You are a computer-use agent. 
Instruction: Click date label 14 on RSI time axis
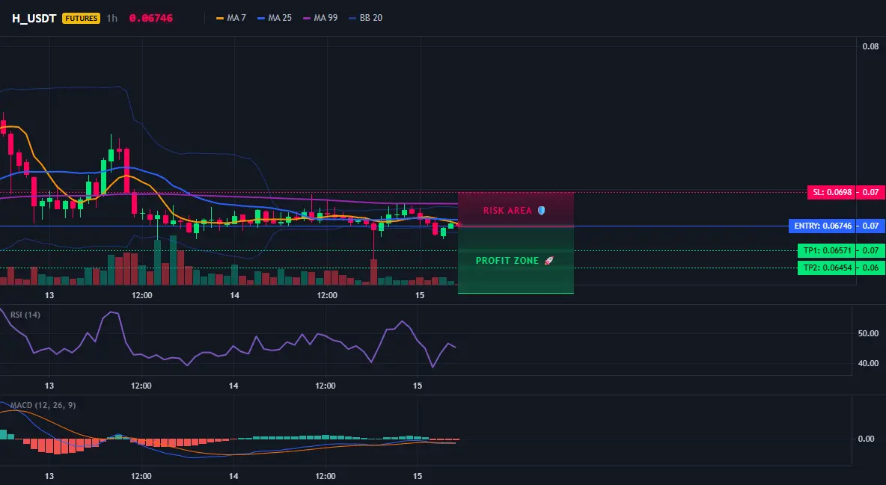[x=233, y=386]
